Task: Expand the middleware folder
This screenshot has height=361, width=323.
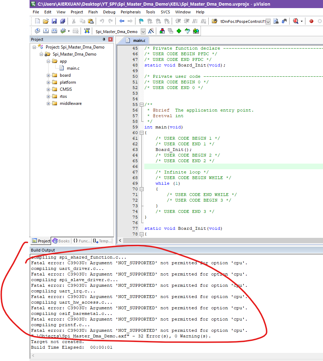Action: click(x=48, y=103)
